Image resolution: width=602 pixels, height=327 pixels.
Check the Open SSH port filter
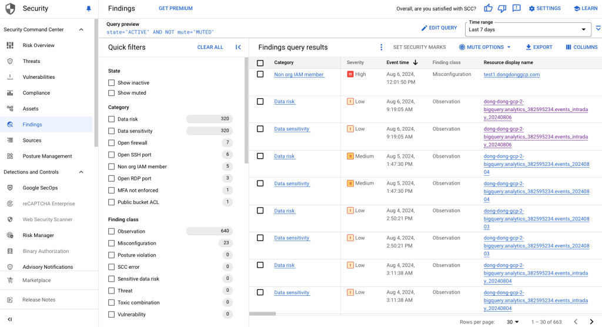pos(111,155)
